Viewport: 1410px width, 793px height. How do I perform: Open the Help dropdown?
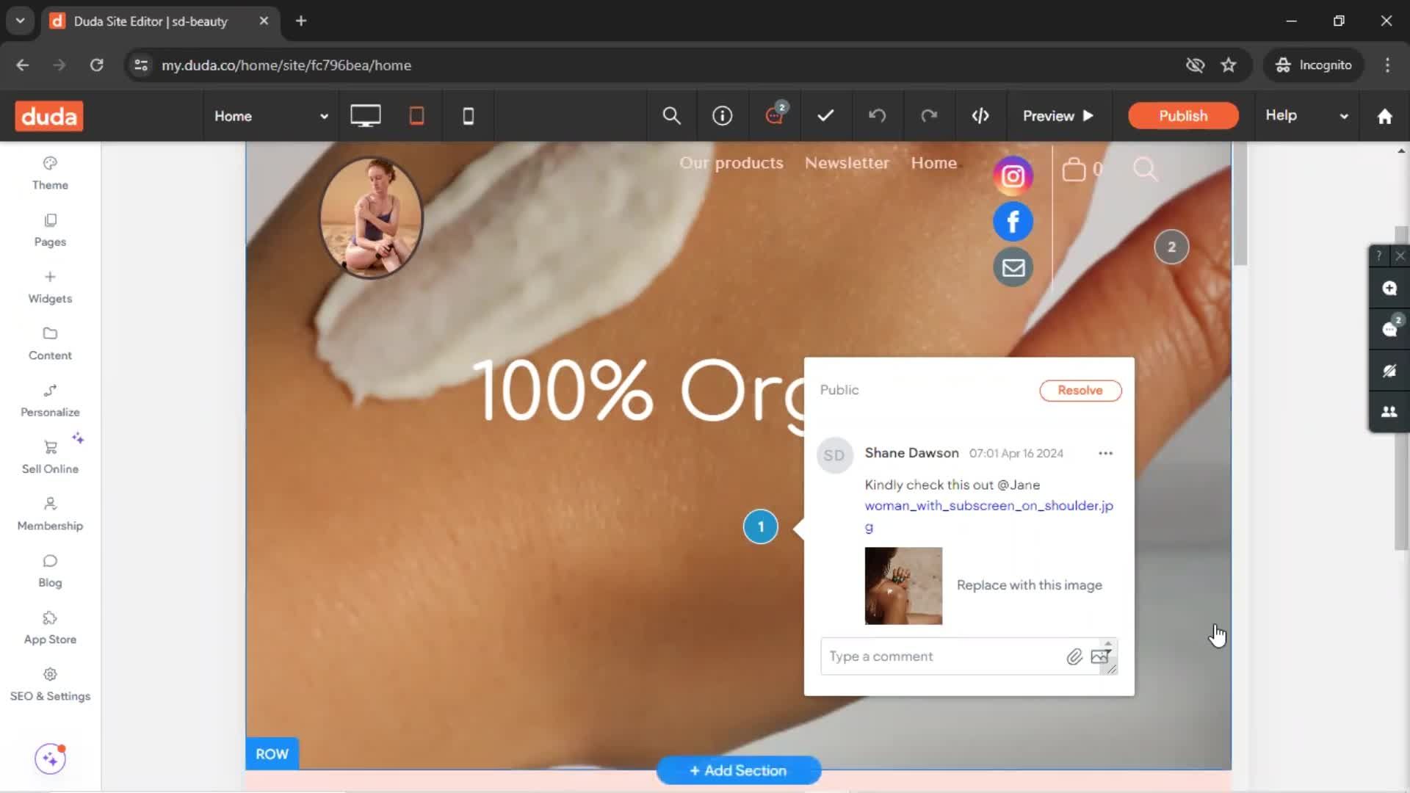pyautogui.click(x=1306, y=116)
